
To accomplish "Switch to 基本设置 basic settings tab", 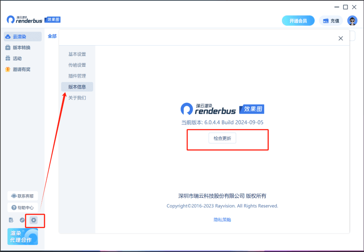I will coord(77,54).
